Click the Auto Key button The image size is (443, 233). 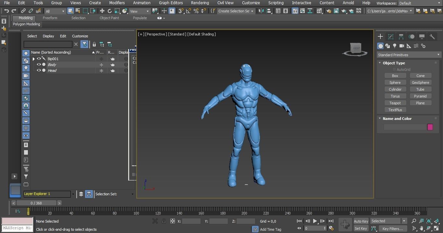click(x=361, y=221)
